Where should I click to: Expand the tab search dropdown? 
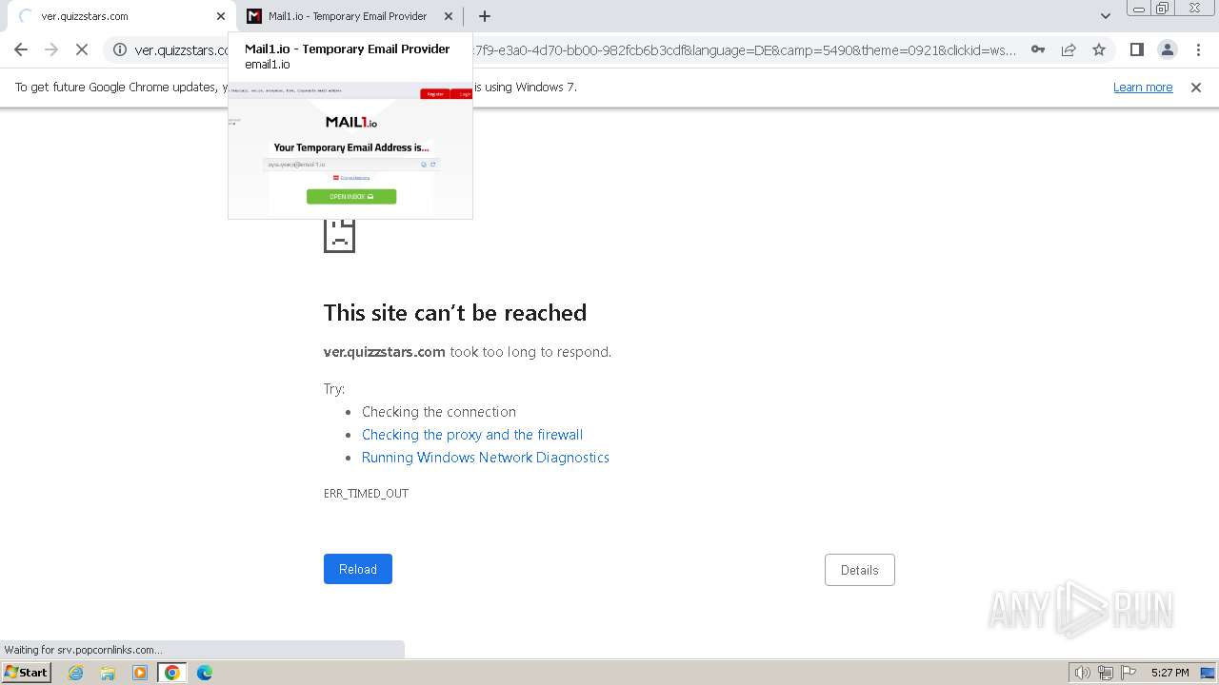[1105, 16]
